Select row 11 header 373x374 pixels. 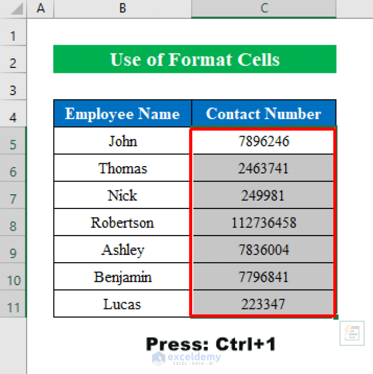(x=13, y=304)
